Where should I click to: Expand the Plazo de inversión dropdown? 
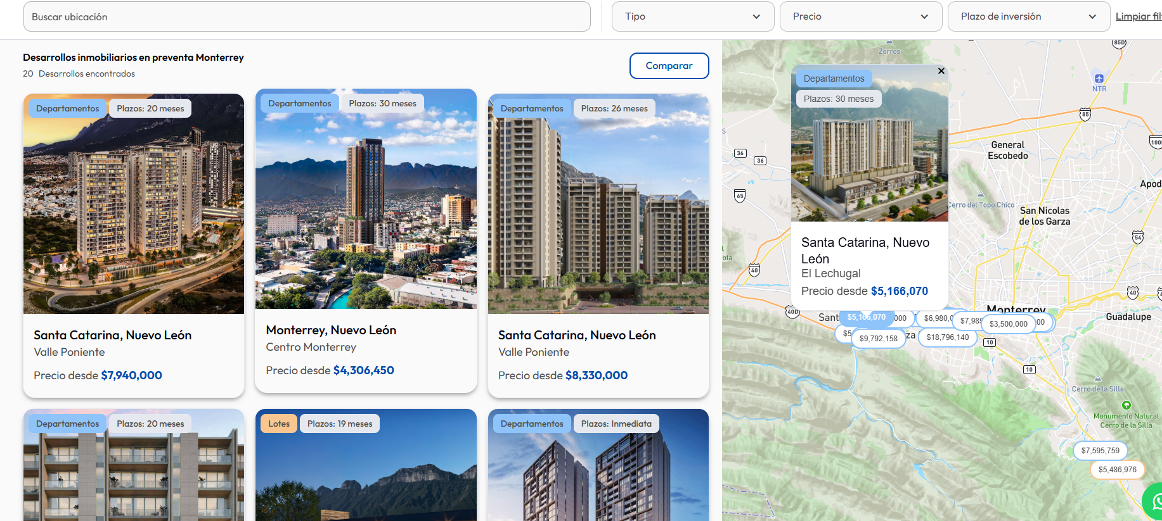tap(1028, 16)
